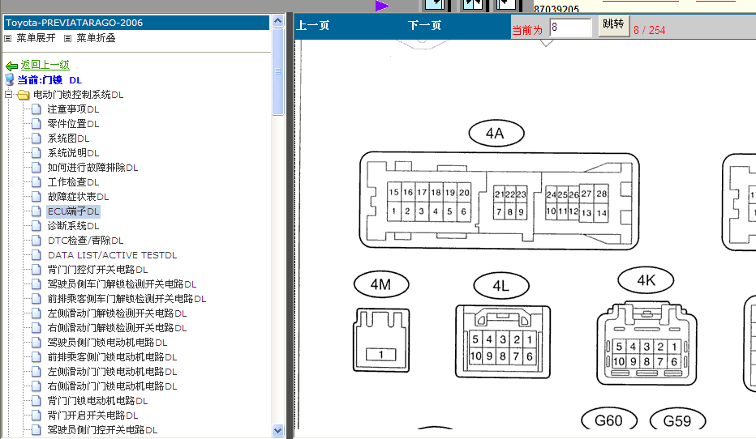Open 背门门控灯开关电路DL
The height and width of the screenshot is (439, 756).
tap(97, 270)
